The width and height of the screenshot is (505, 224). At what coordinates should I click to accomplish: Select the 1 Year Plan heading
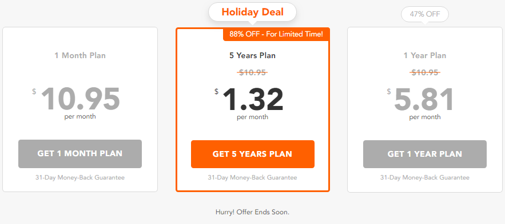coord(425,55)
